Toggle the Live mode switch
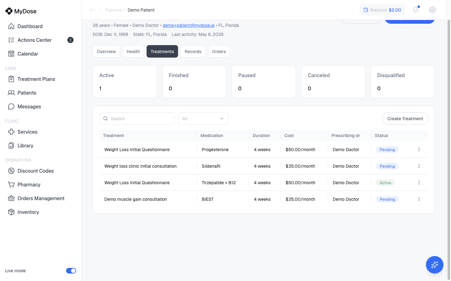Viewport: 451px width, 281px height. (71, 271)
